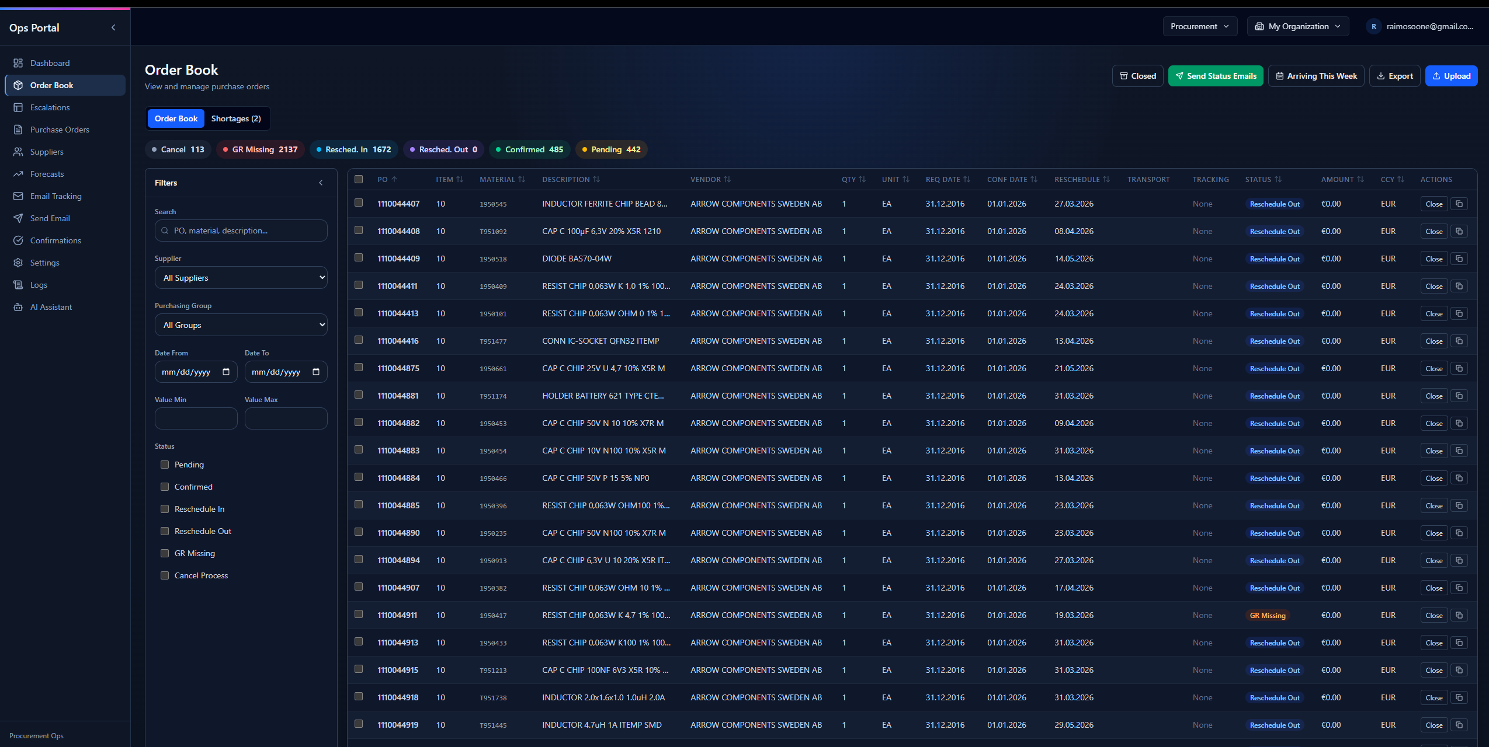Click the Send Status Emails button
Viewport: 1489px width, 747px height.
(1215, 75)
